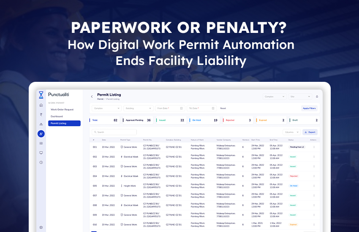Open actions menu for permit 004

[314, 176]
